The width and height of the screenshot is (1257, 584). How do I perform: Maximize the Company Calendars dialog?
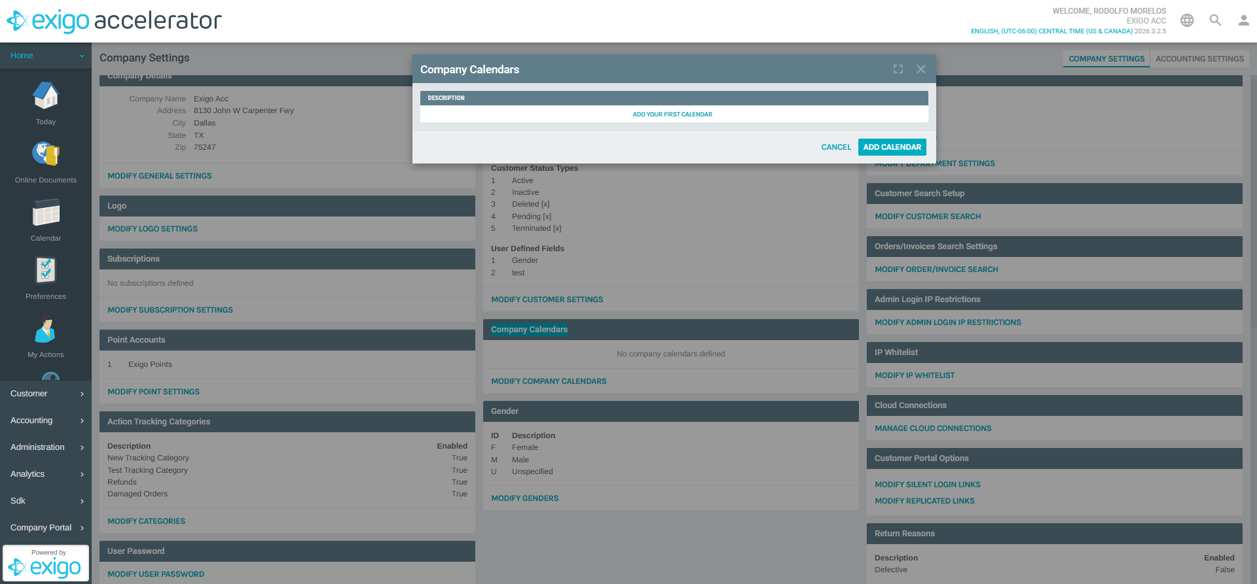(x=898, y=69)
